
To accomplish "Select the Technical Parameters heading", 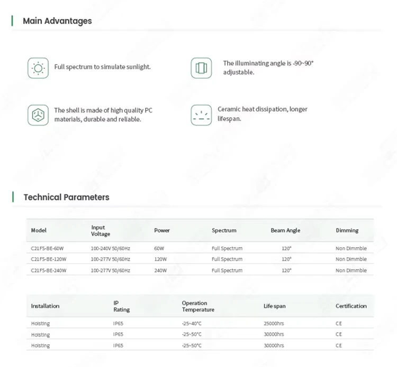I will pos(66,197).
